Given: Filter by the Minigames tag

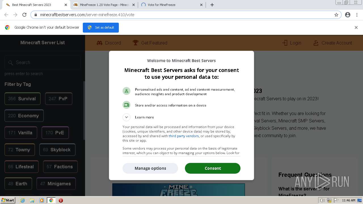Looking at the screenshot, I should [x=56, y=184].
